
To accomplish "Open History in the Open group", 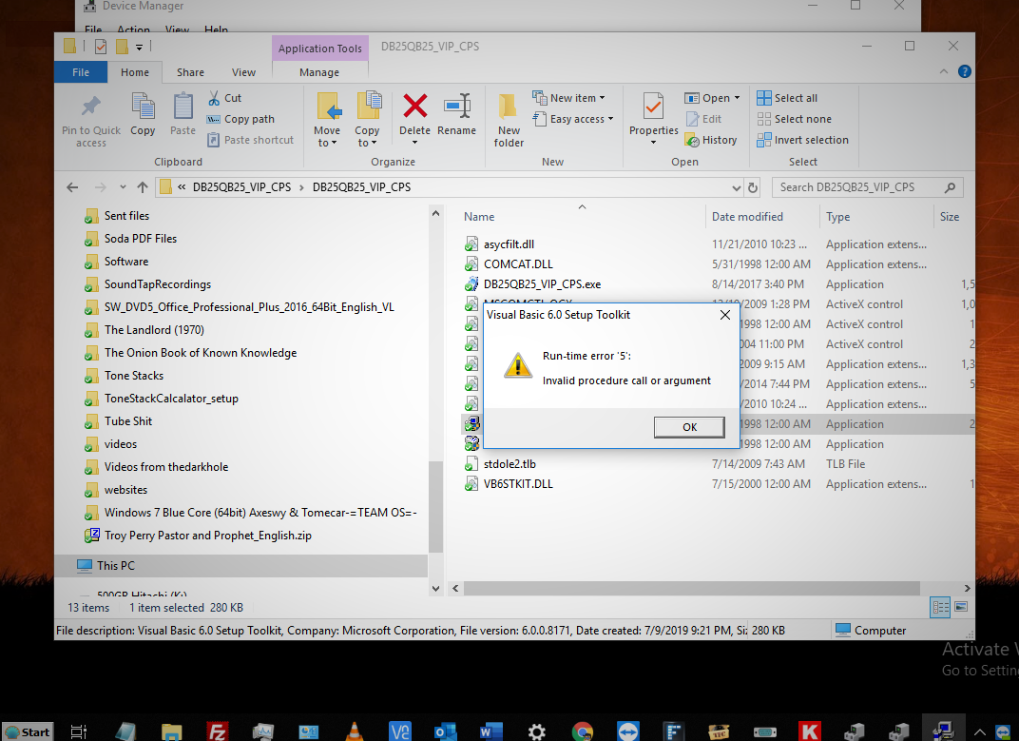I will (x=711, y=140).
